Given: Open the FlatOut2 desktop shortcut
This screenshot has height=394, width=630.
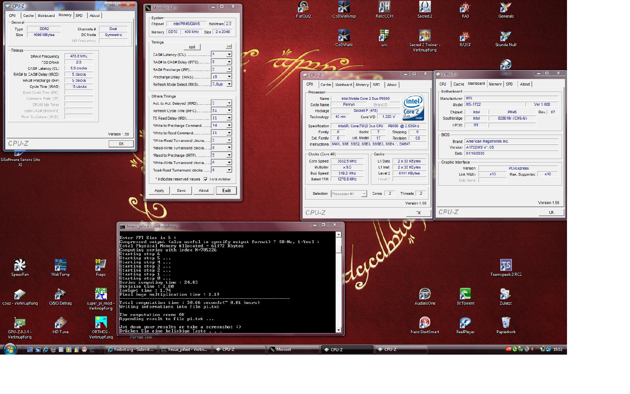Looking at the screenshot, I should pyautogui.click(x=303, y=10).
